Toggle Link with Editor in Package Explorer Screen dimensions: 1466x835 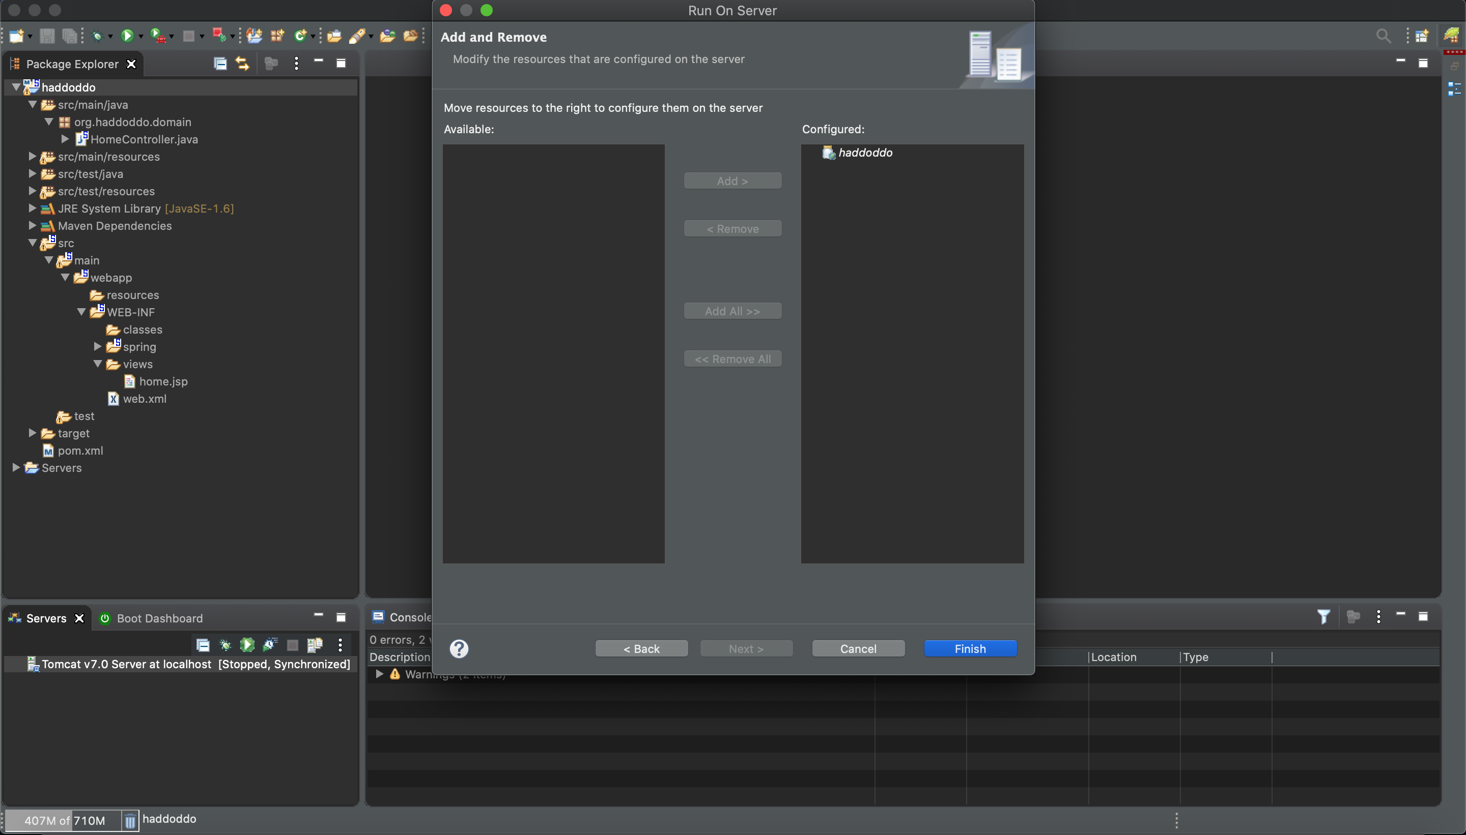[242, 64]
